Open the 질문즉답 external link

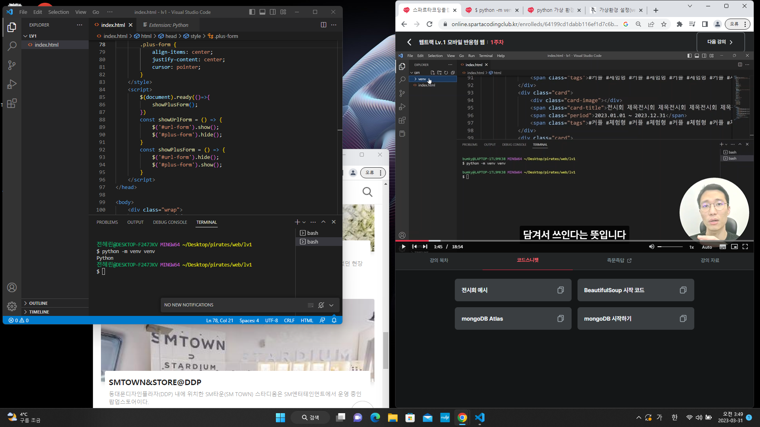(x=619, y=260)
